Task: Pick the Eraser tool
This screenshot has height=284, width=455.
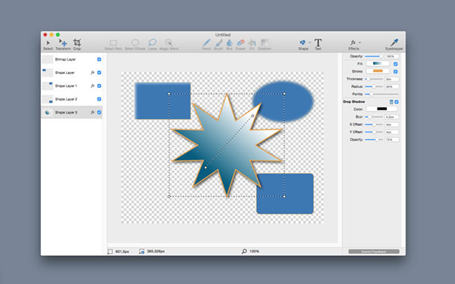Action: pyautogui.click(x=240, y=45)
